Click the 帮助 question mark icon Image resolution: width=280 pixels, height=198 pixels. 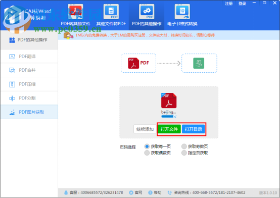[x=150, y=192]
